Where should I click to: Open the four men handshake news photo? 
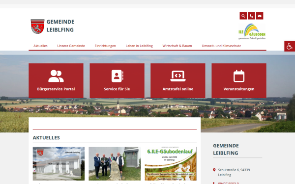115,163
